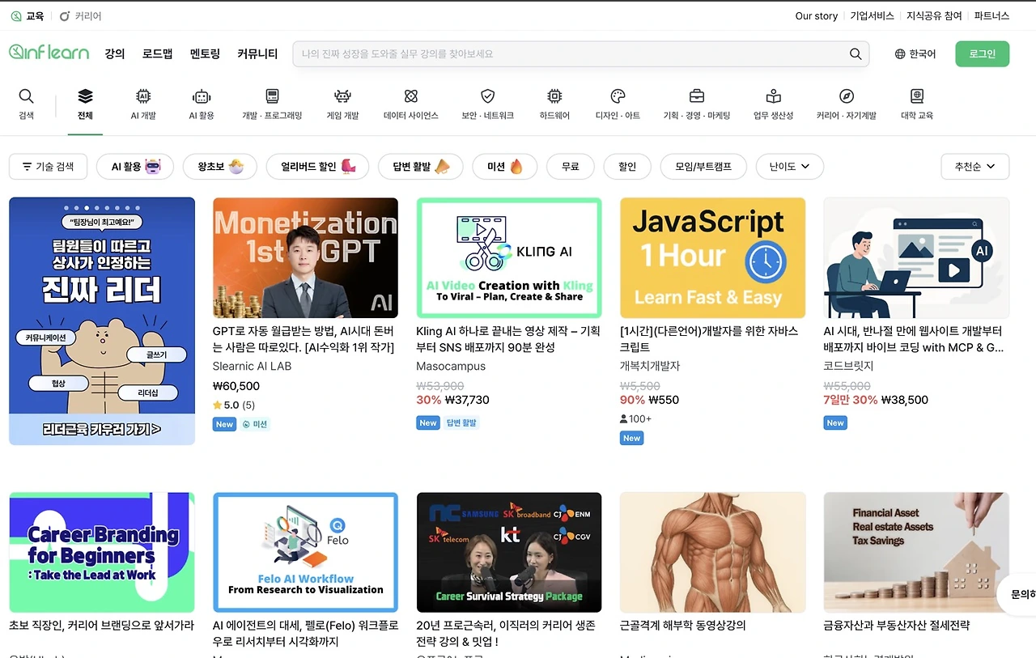Viewport: 1036px width, 658px height.
Task: Click the instructor name 코드브릿지
Action: (x=848, y=366)
